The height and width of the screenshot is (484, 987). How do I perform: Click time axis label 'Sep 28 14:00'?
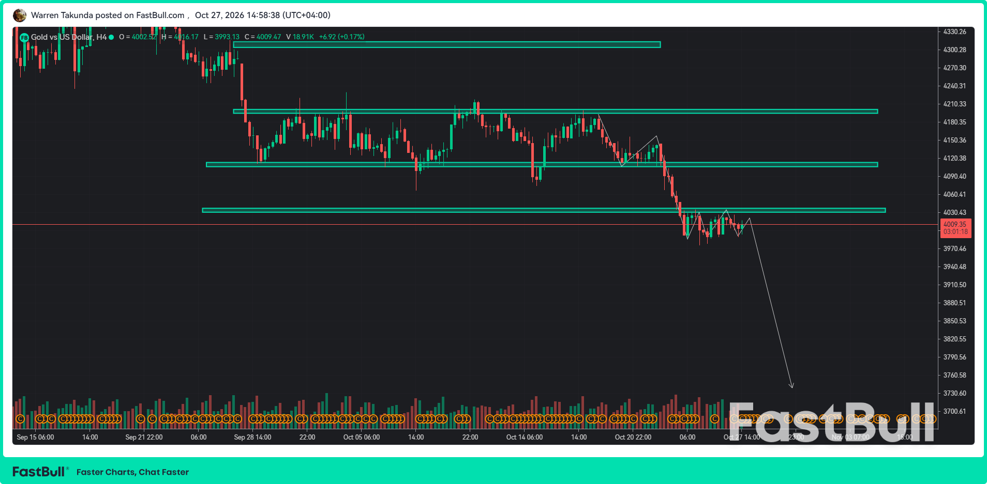pyautogui.click(x=253, y=438)
